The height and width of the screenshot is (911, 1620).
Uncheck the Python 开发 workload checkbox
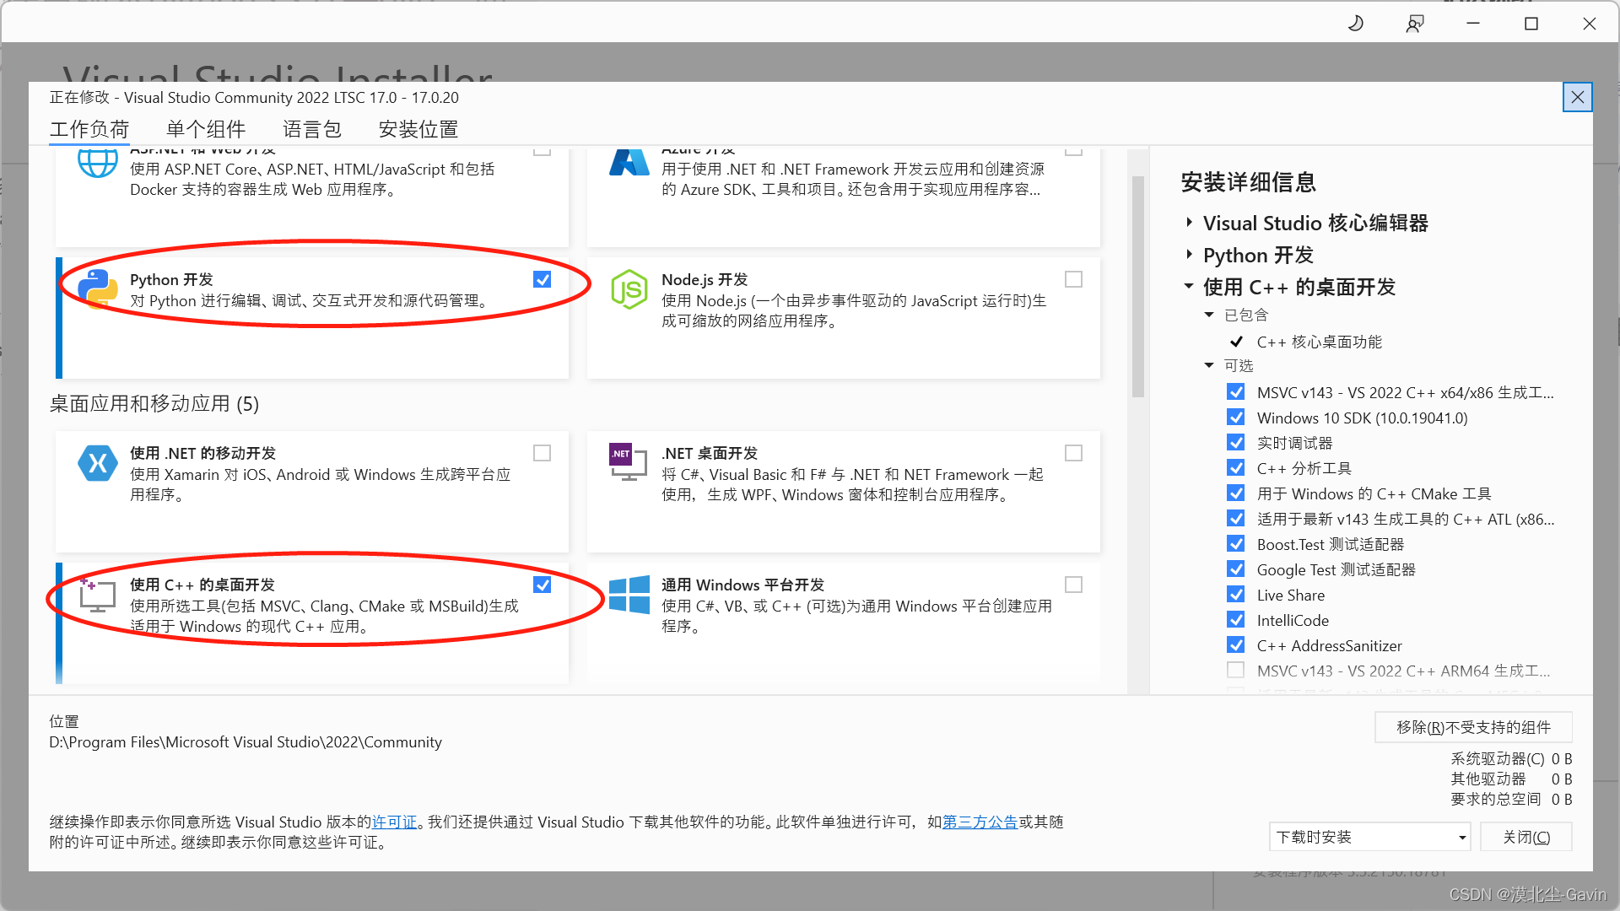pyautogui.click(x=543, y=279)
